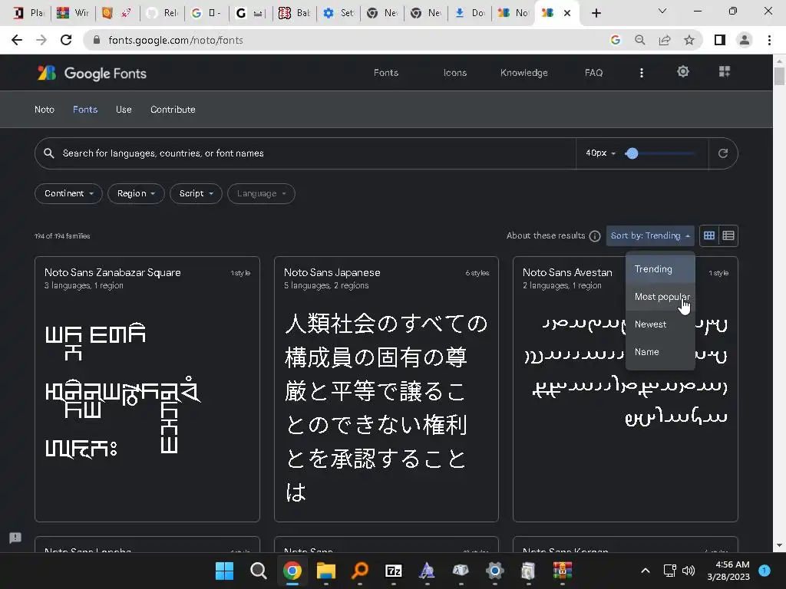This screenshot has height=589, width=786.
Task: Open the more options vertical dots menu in Google Fonts header
Action: tap(641, 73)
